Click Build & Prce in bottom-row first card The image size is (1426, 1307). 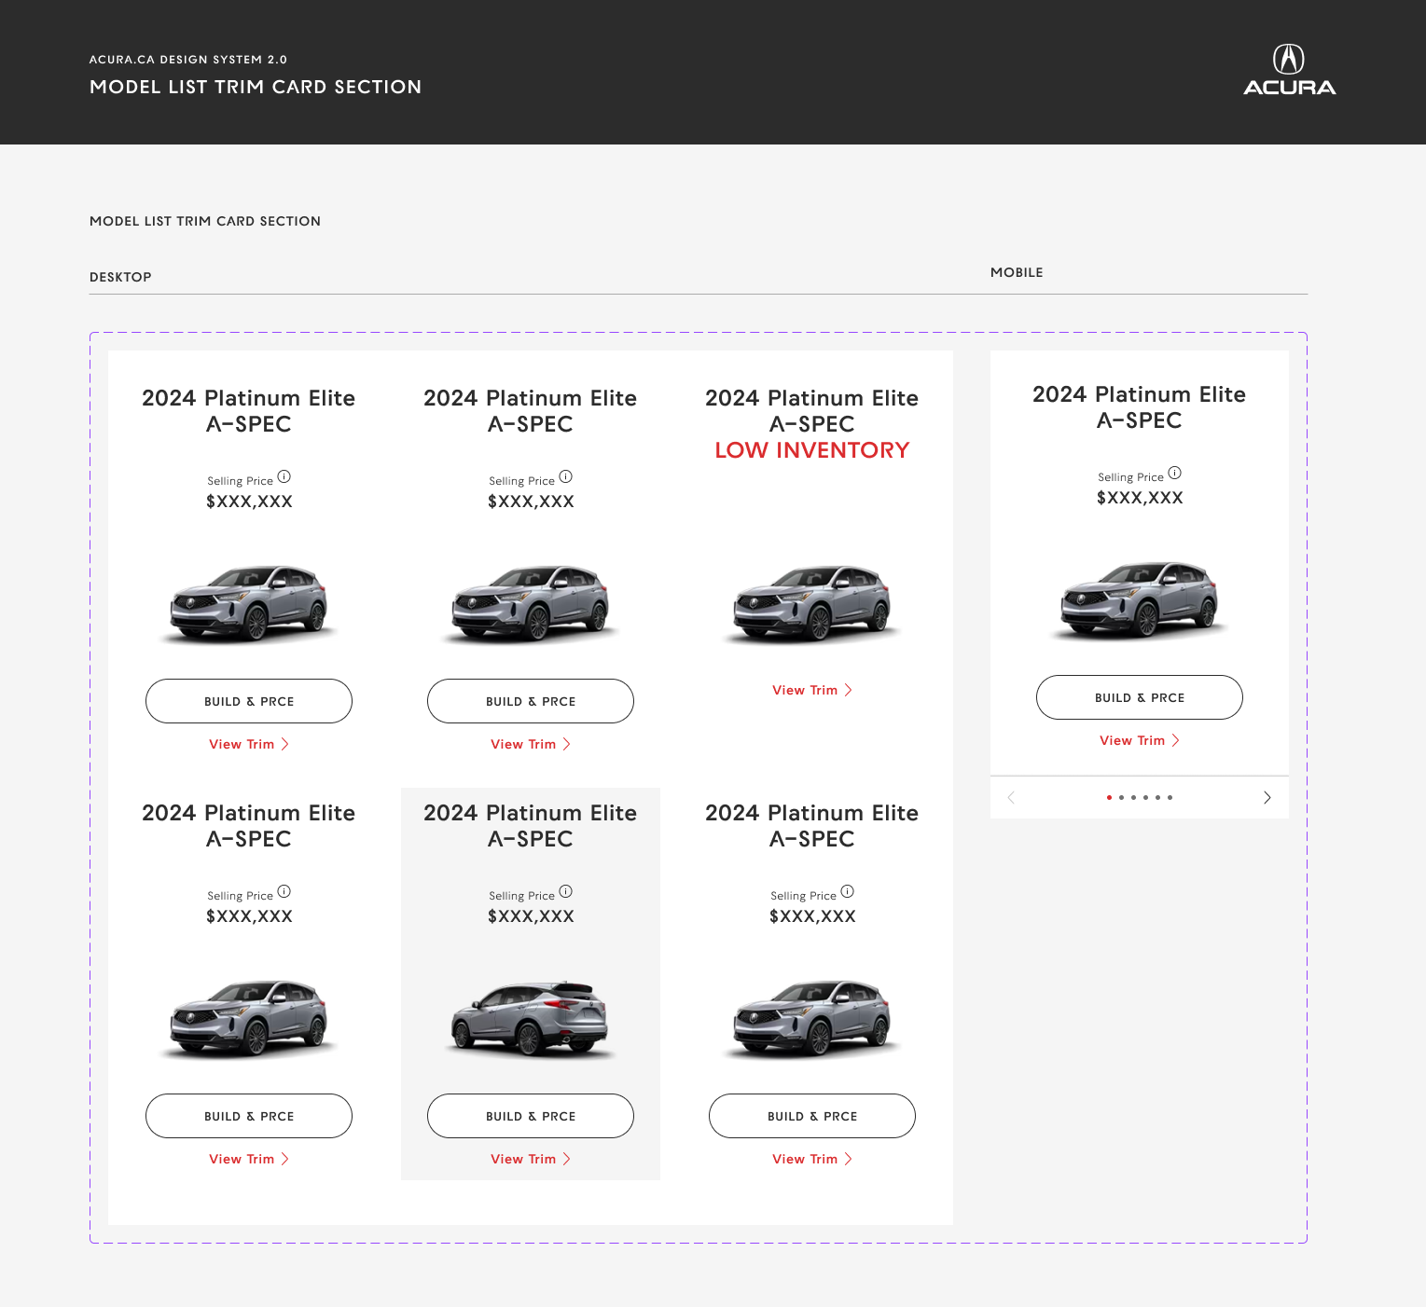(249, 1116)
